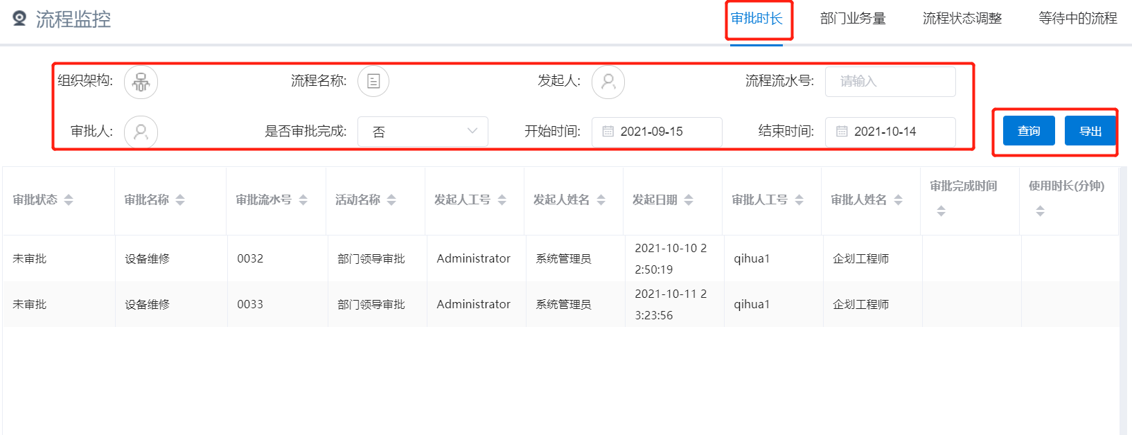The height and width of the screenshot is (435, 1132).
Task: Open the 发起人 user picker icon
Action: pyautogui.click(x=608, y=82)
